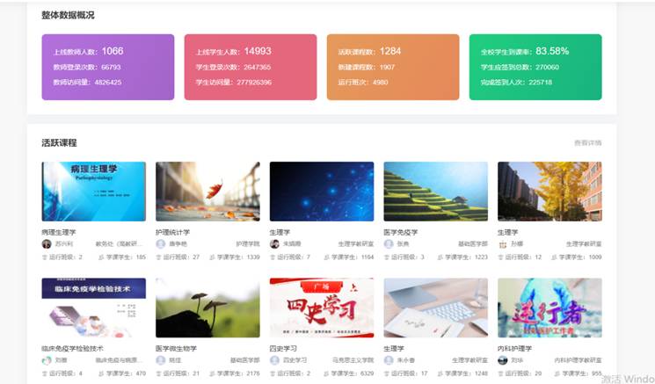Click teacher avatar under 医学免疫学 course
Viewport: 655px width, 384px height.
[x=389, y=244]
